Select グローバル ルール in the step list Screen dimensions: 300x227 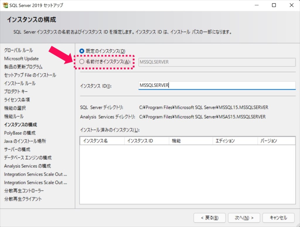pos(18,50)
